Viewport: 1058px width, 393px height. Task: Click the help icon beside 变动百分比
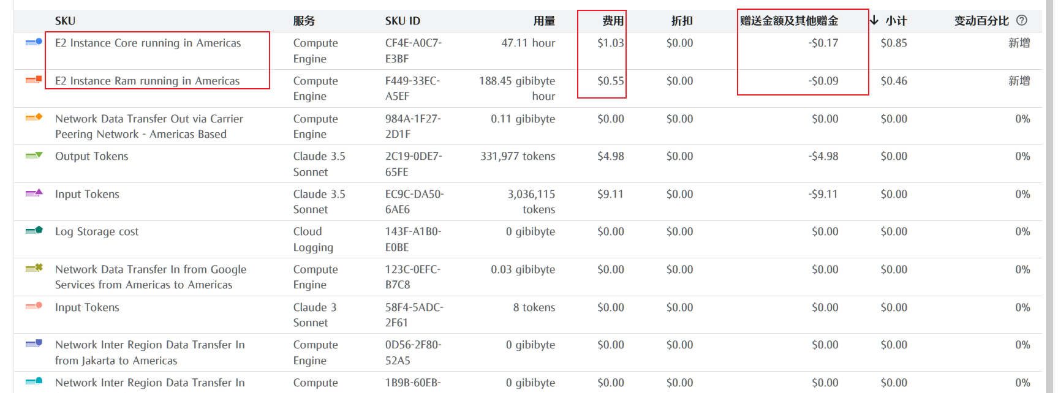[1022, 20]
